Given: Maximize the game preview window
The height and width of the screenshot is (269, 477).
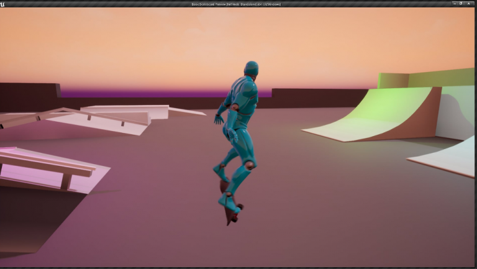Looking at the screenshot, I should pyautogui.click(x=461, y=3).
